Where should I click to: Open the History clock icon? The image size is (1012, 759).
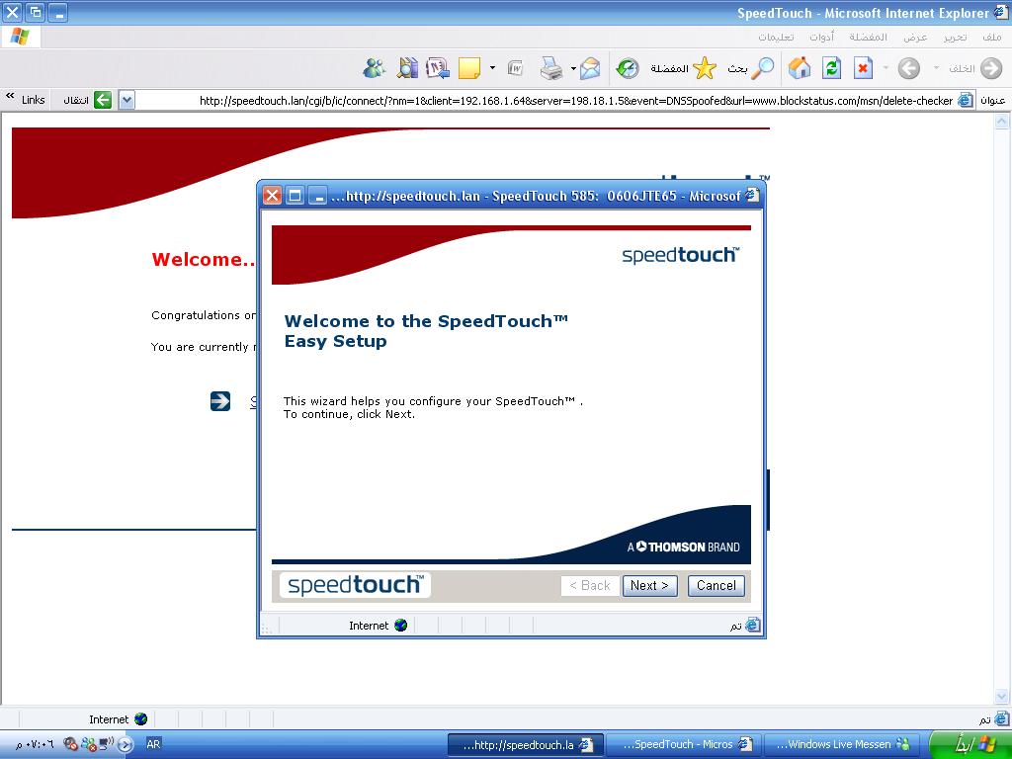point(628,68)
